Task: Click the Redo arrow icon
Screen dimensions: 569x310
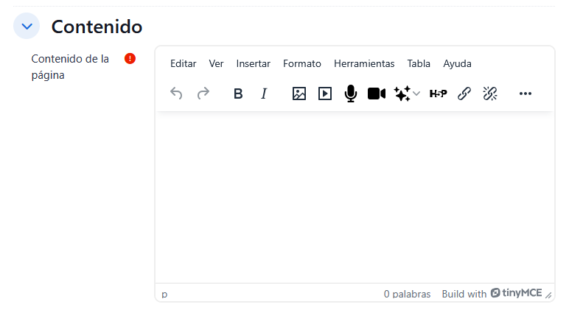Action: coord(203,94)
